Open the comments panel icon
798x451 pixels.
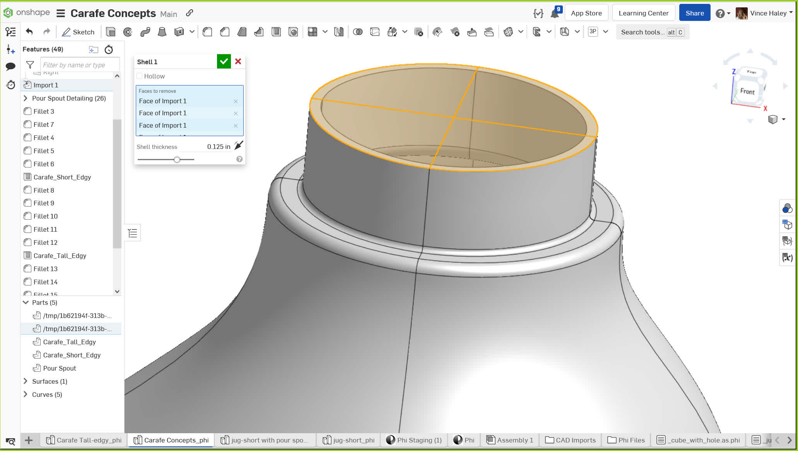point(10,67)
